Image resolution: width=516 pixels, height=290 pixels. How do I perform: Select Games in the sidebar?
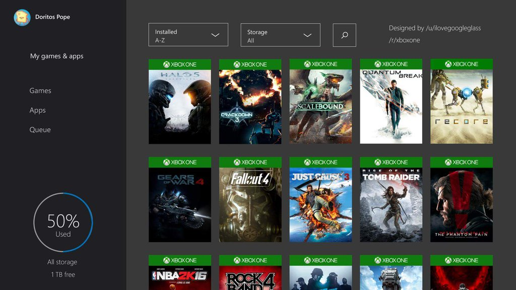(40, 91)
